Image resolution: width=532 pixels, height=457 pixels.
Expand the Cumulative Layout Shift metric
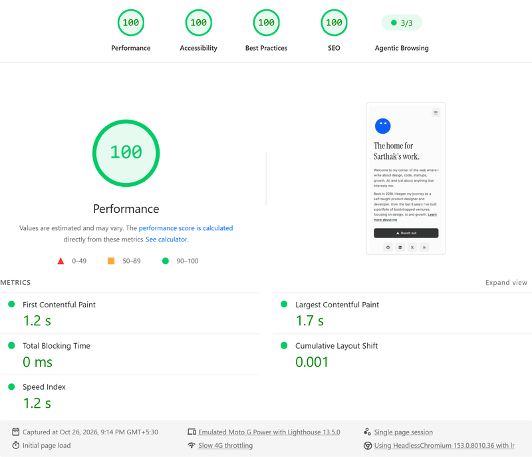tap(402, 354)
